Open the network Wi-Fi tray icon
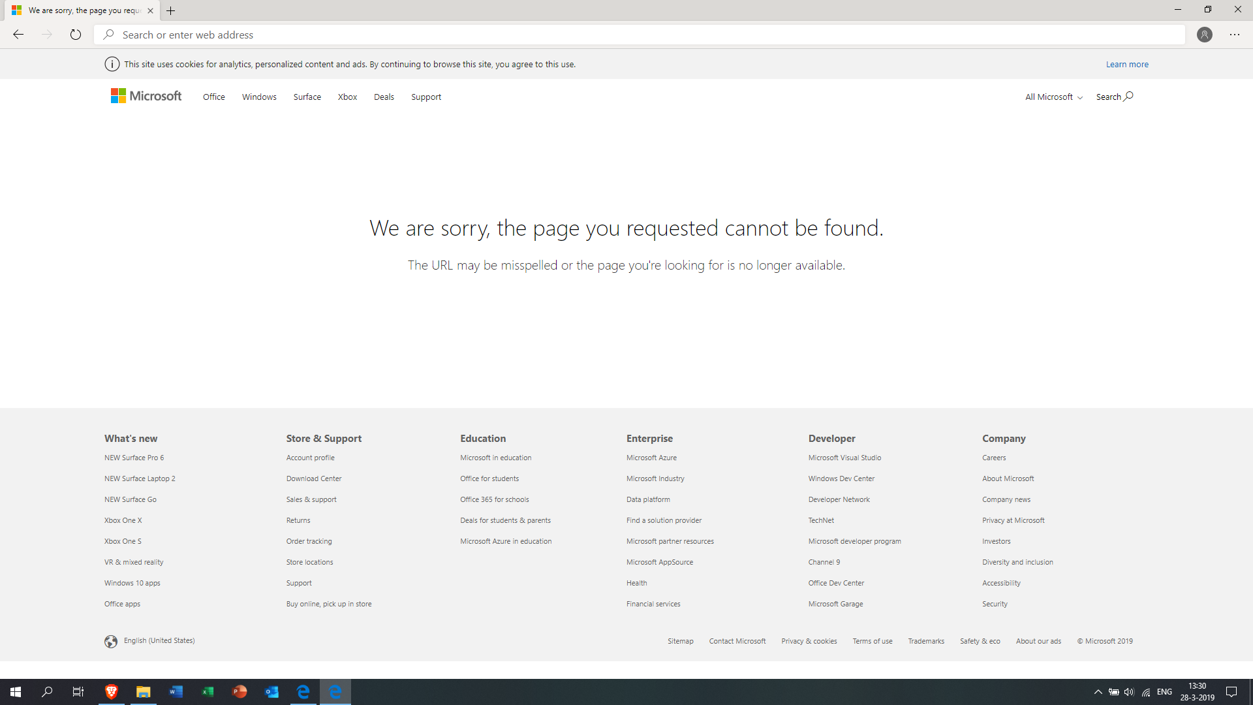Image resolution: width=1253 pixels, height=705 pixels. click(x=1146, y=692)
